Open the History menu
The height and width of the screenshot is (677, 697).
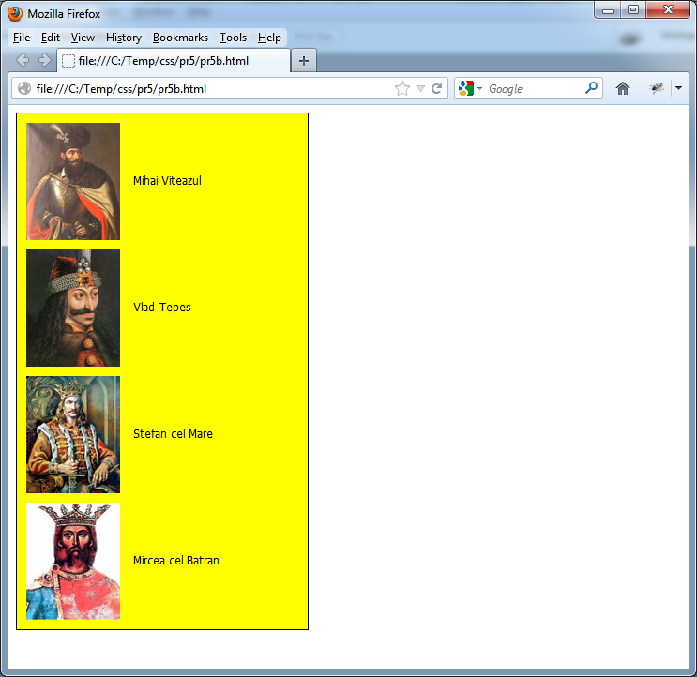click(124, 38)
